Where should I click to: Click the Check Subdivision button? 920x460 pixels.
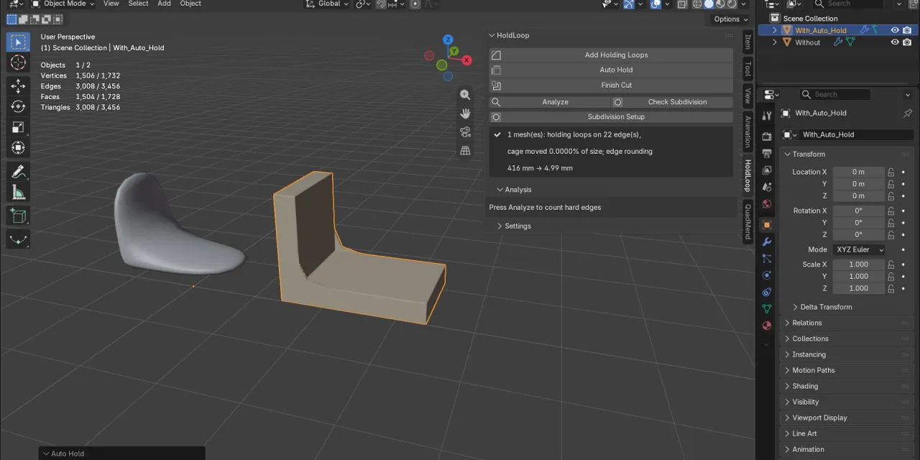pos(673,102)
